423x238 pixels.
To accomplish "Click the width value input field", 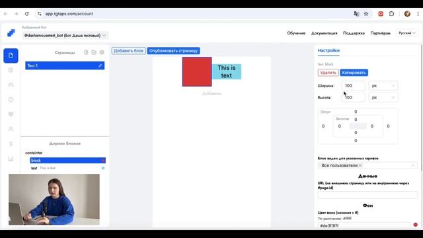I will [x=354, y=85].
